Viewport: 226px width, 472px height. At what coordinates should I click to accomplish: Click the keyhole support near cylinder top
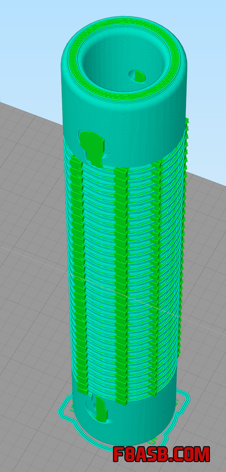92,148
